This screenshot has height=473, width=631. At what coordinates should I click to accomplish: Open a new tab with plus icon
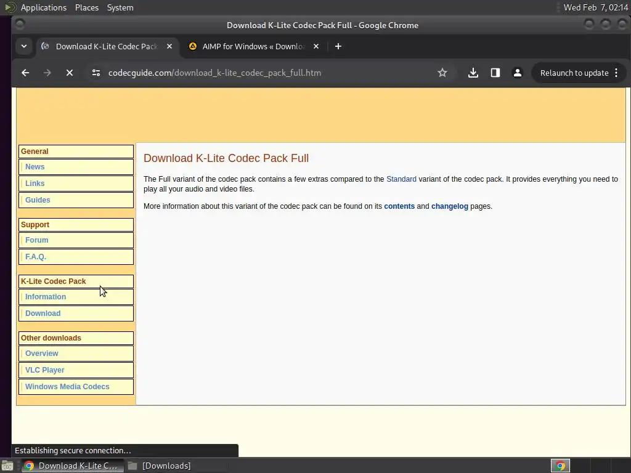(338, 46)
